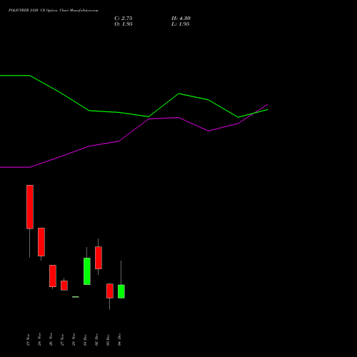Click the red candle for 03 Dec
Viewport: 357px width, 357px height.
110,291
